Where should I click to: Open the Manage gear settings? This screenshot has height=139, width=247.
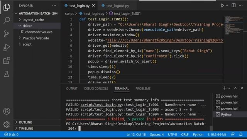point(7,124)
